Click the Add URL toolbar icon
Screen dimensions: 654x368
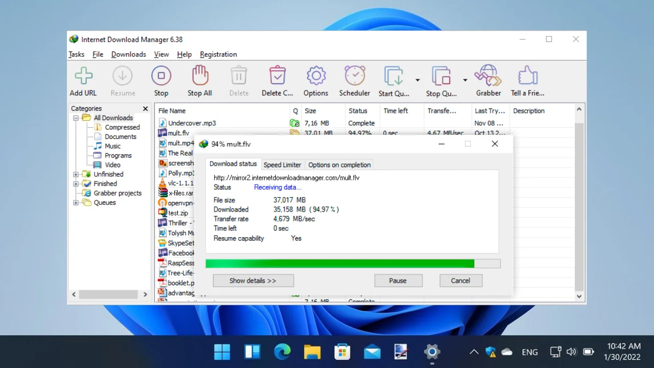click(83, 76)
